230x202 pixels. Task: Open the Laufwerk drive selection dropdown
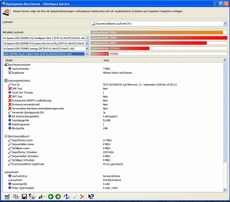[x=225, y=23]
